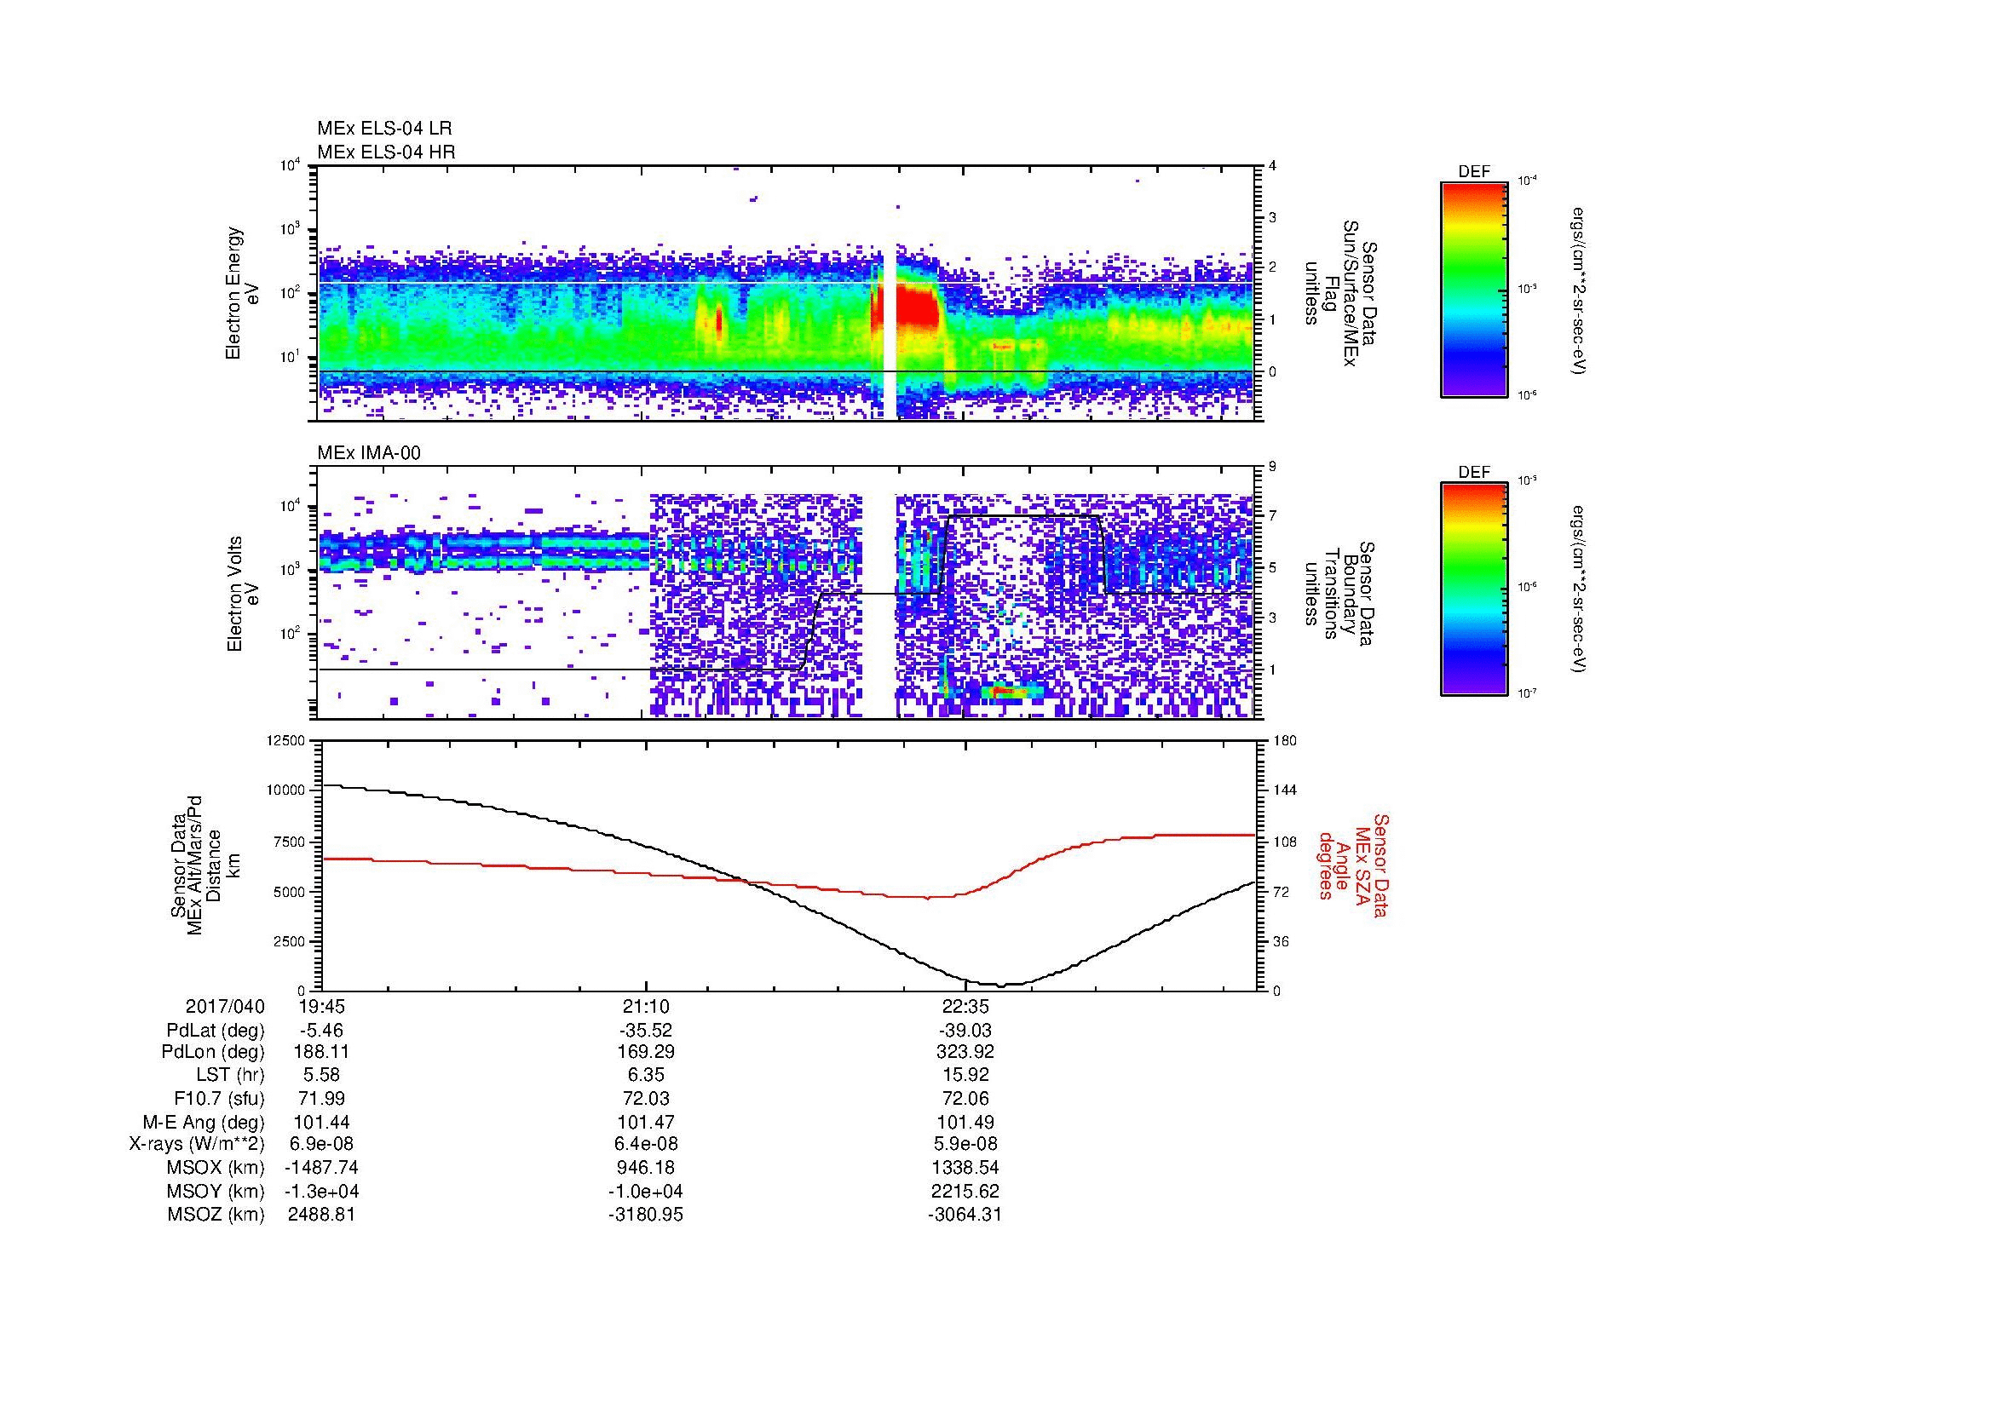This screenshot has width=1993, height=1408.
Task: Click the 'MEx ELS-04 LR' panel title
Action: pyautogui.click(x=383, y=129)
